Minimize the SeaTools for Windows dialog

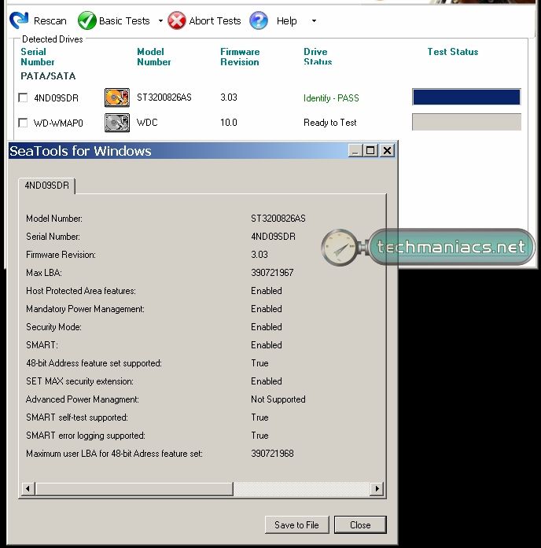pos(355,151)
